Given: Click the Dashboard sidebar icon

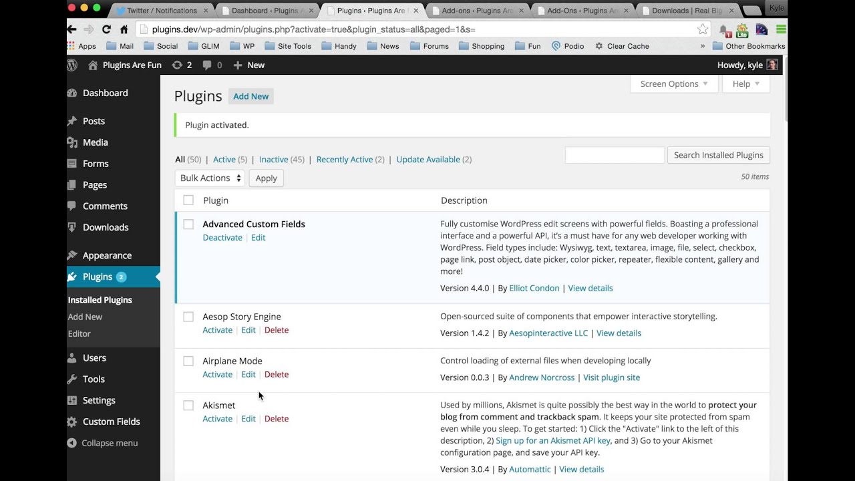Looking at the screenshot, I should 72,93.
